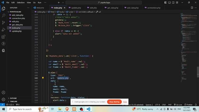This screenshot has width=199, height=112.
Task: Click the vertical editor scrollbar thumb
Action: click(198, 72)
